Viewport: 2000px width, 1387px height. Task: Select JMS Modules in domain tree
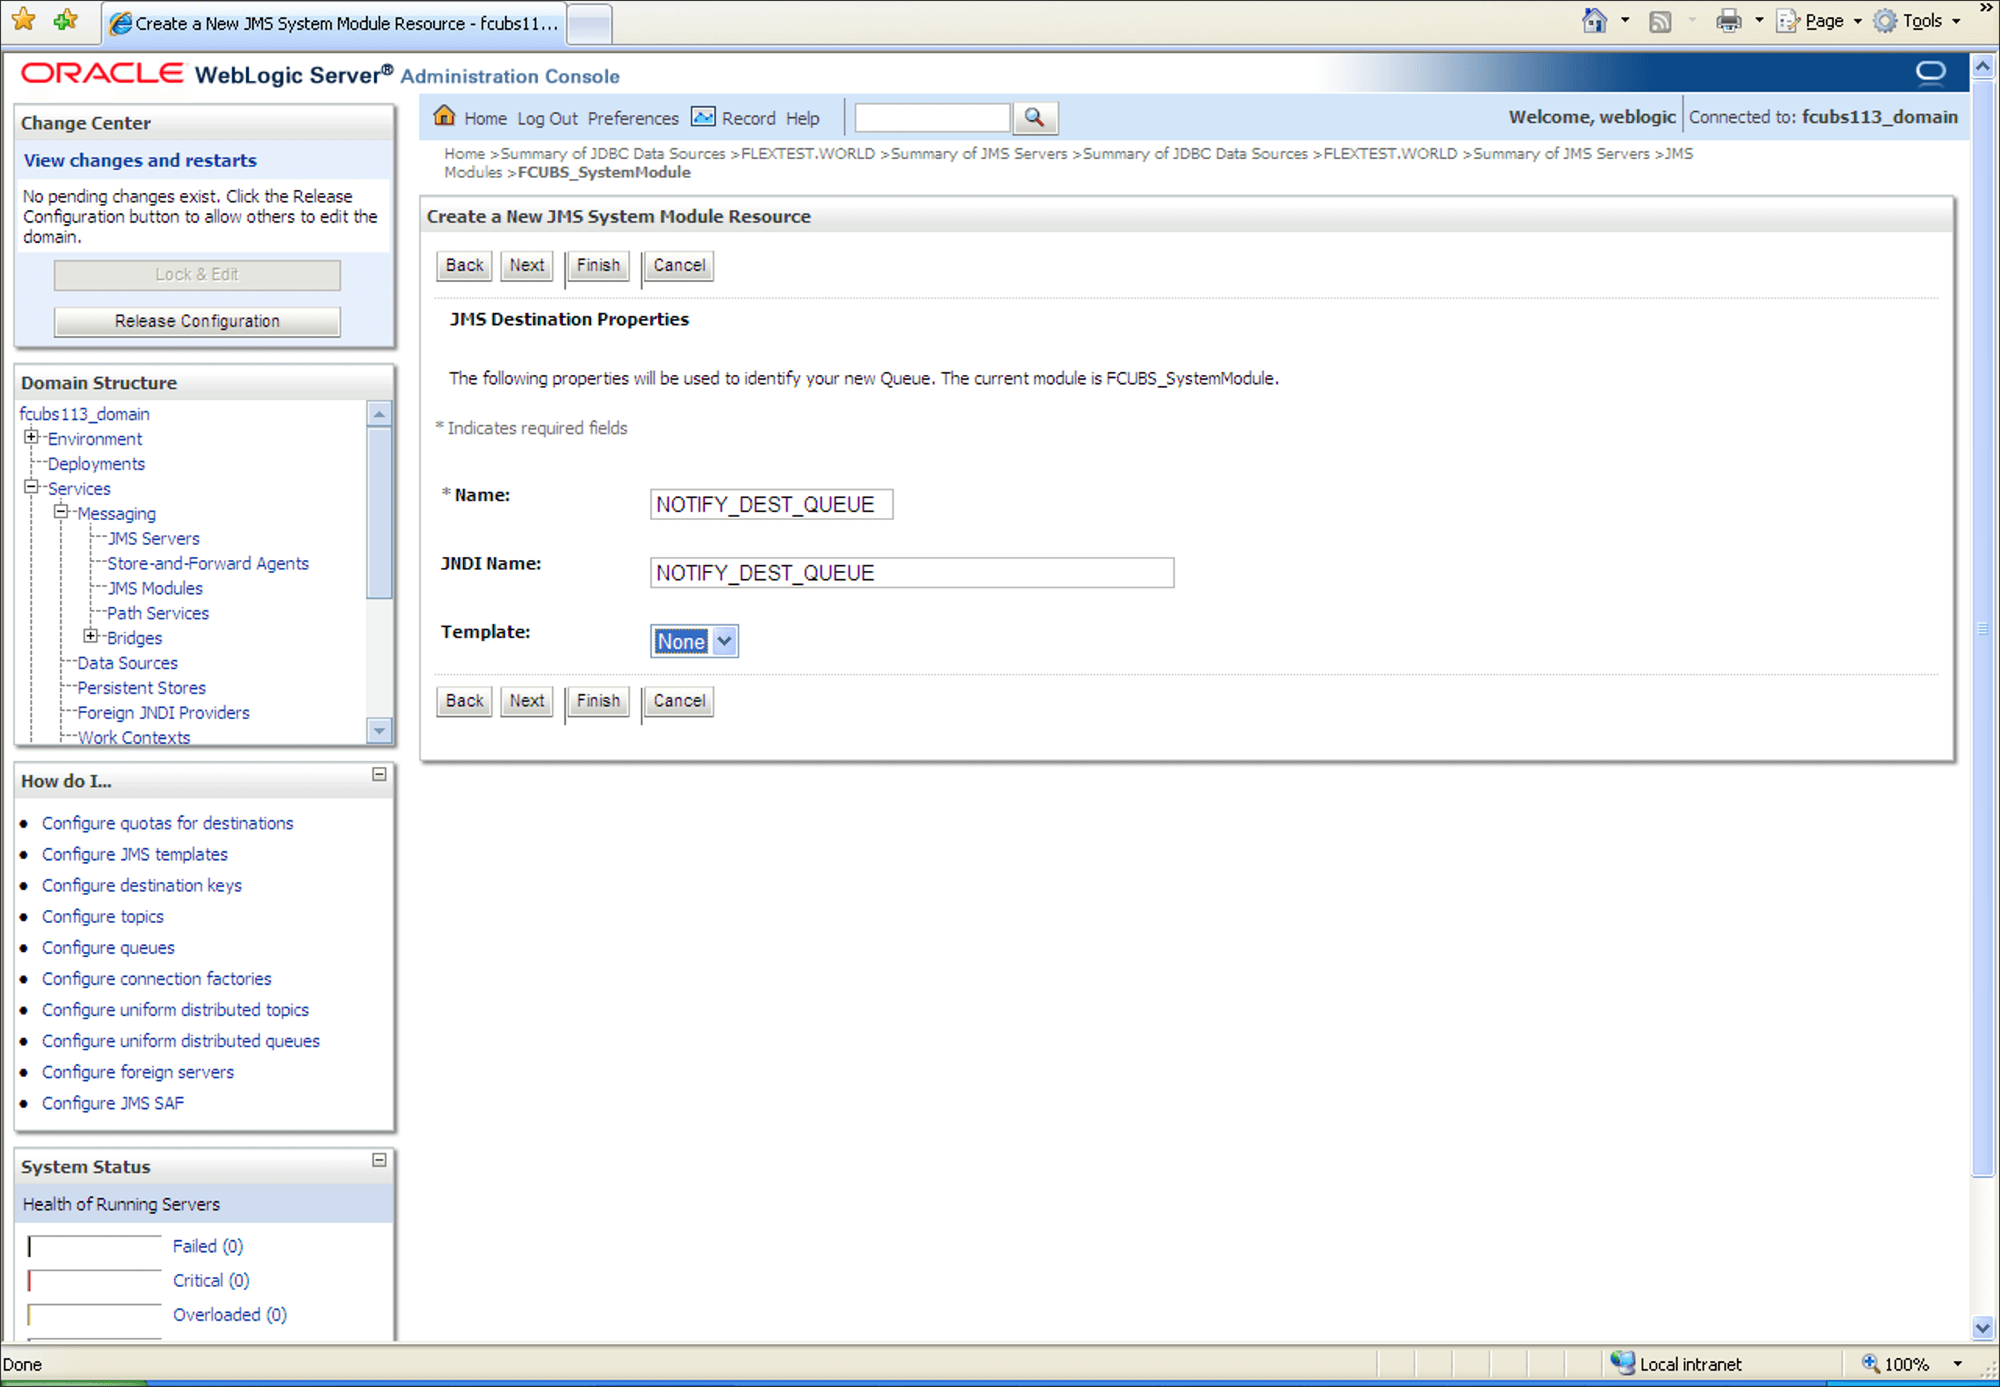point(155,588)
